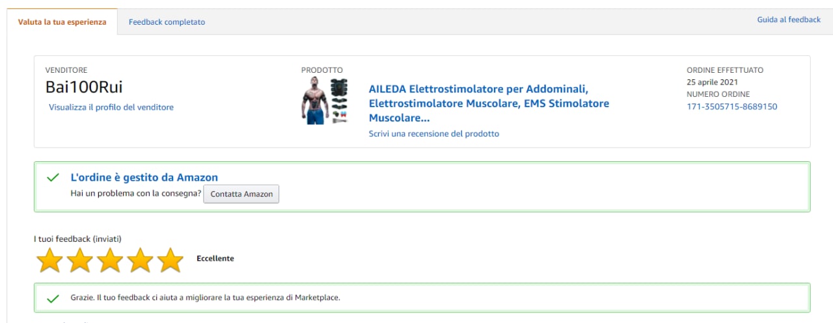The image size is (833, 323).
Task: Select the fifth rating star
Action: [171, 260]
